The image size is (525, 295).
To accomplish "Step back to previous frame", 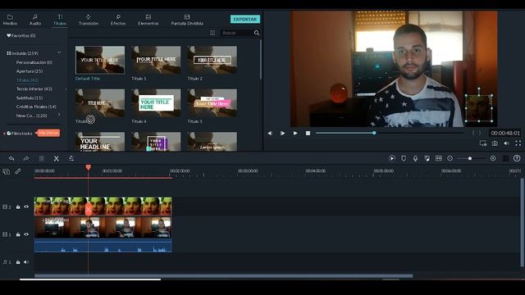I will click(x=270, y=133).
